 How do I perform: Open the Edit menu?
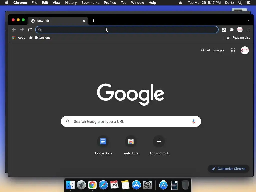pyautogui.click(x=45, y=3)
